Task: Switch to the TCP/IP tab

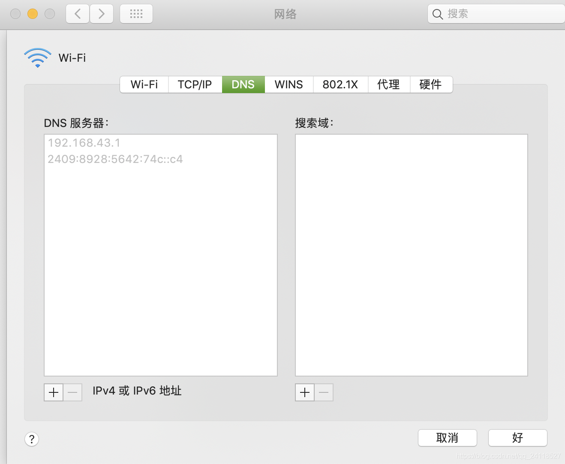Action: point(195,84)
